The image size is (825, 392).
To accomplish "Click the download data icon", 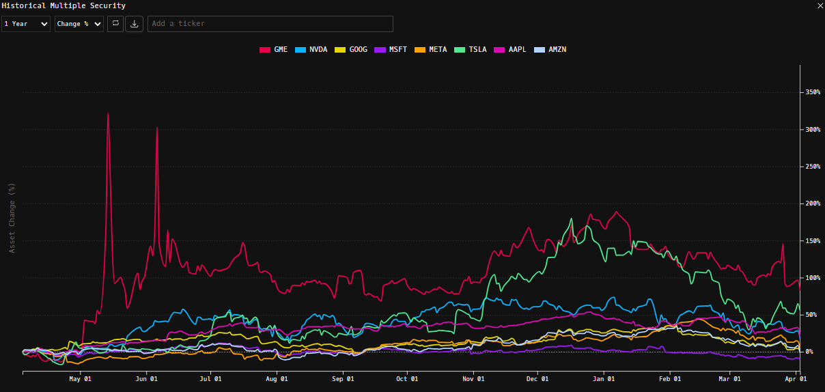I will 135,24.
